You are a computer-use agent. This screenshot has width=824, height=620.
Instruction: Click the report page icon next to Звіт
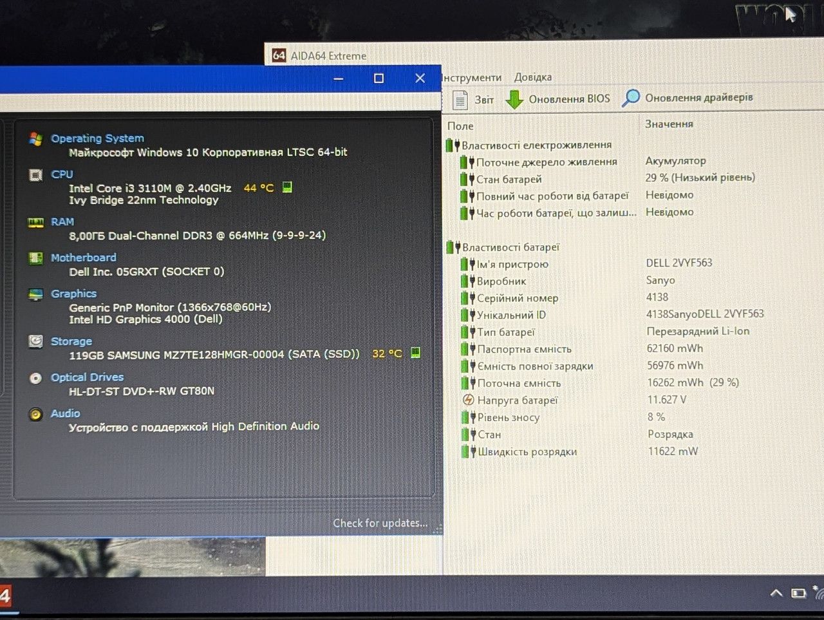click(460, 100)
